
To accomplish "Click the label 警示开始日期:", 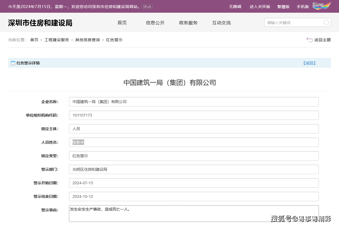I will click(x=46, y=183).
